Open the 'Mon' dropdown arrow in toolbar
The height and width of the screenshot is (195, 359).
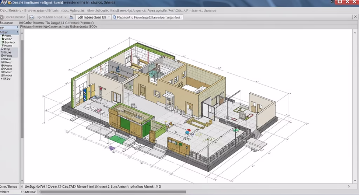(x=66, y=17)
